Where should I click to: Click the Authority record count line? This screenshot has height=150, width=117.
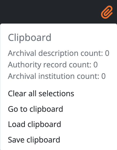pos(53,65)
